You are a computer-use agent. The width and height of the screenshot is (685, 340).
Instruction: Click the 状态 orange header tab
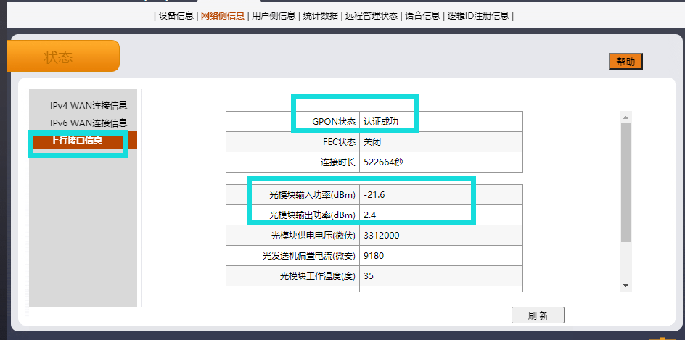(63, 56)
